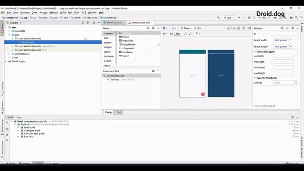Image resolution: width=304 pixels, height=171 pixels.
Task: Click the Infer Constraints magic wand
Action: 190,34
